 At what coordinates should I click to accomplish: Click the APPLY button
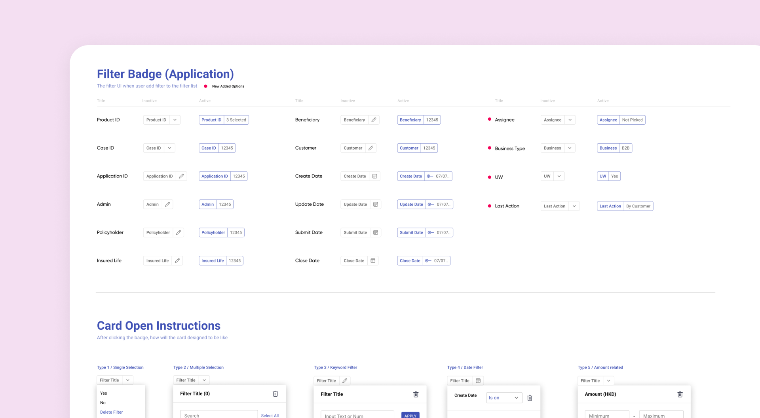(410, 415)
